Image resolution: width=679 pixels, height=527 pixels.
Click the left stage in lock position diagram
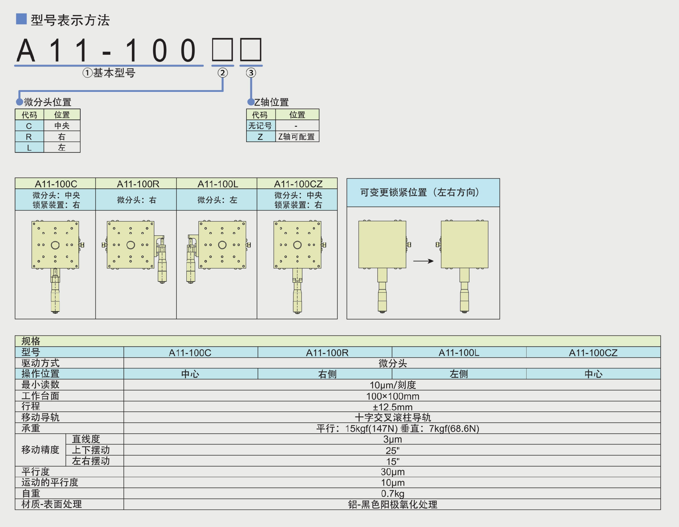point(382,245)
